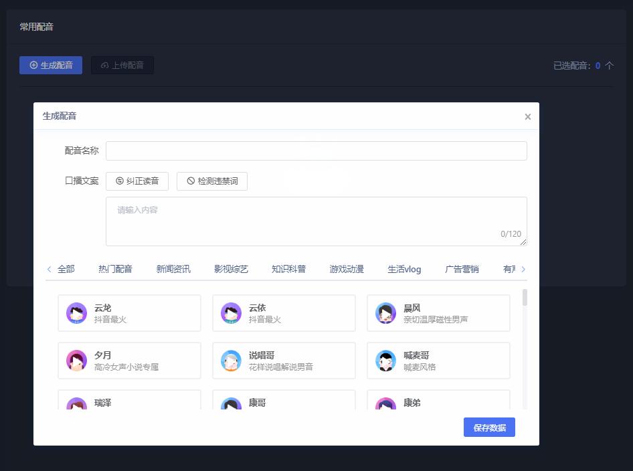Switch to the 游戏动漫 tab
Image resolution: width=633 pixels, height=471 pixels.
coord(346,268)
